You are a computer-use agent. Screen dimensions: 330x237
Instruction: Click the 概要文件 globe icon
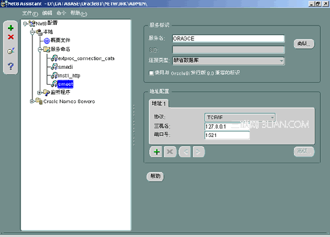point(46,41)
